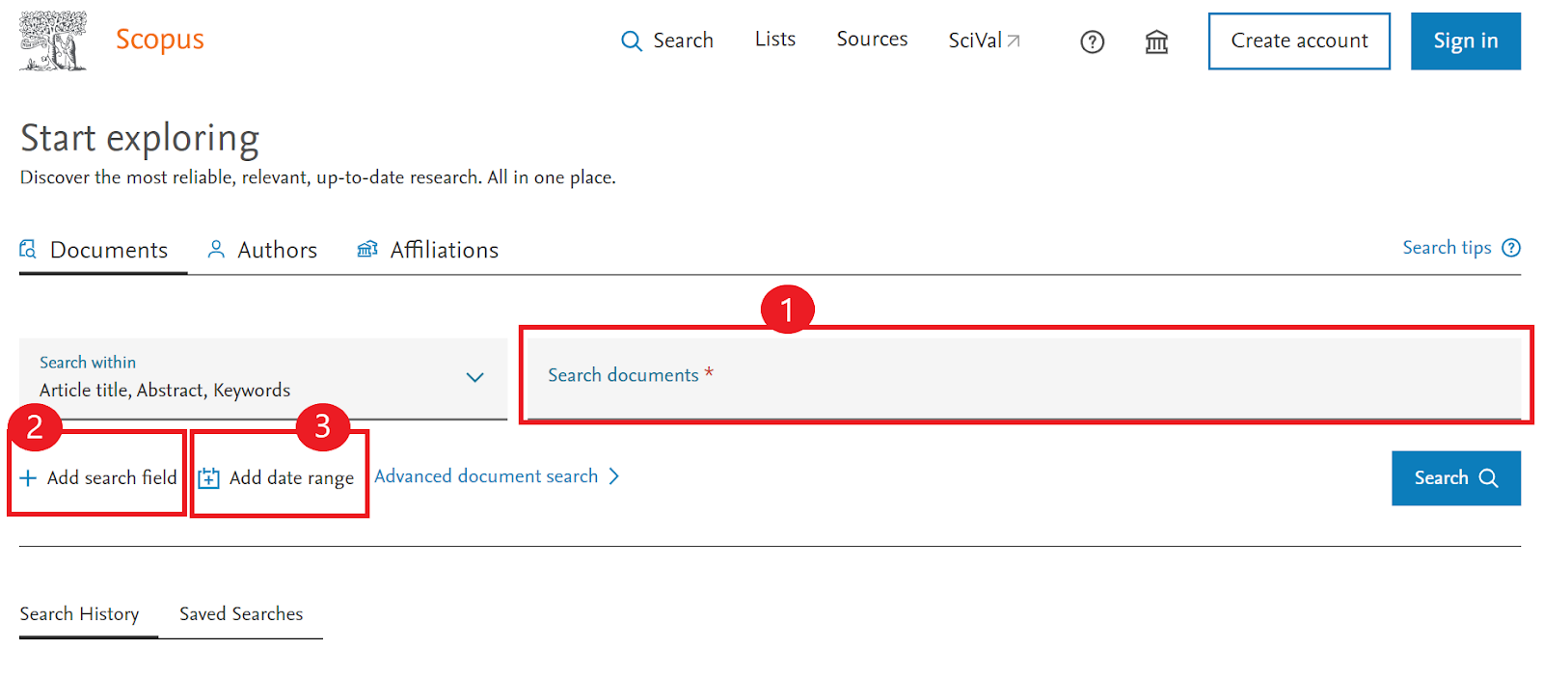The image size is (1543, 677).
Task: Open the Lists menu item
Action: tap(775, 40)
